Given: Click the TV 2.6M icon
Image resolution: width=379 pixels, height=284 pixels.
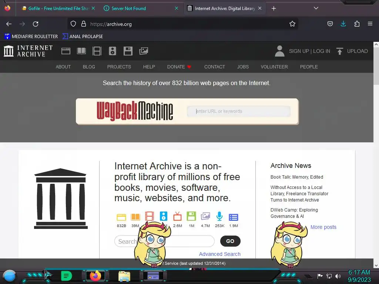Looking at the screenshot, I should pyautogui.click(x=177, y=216).
